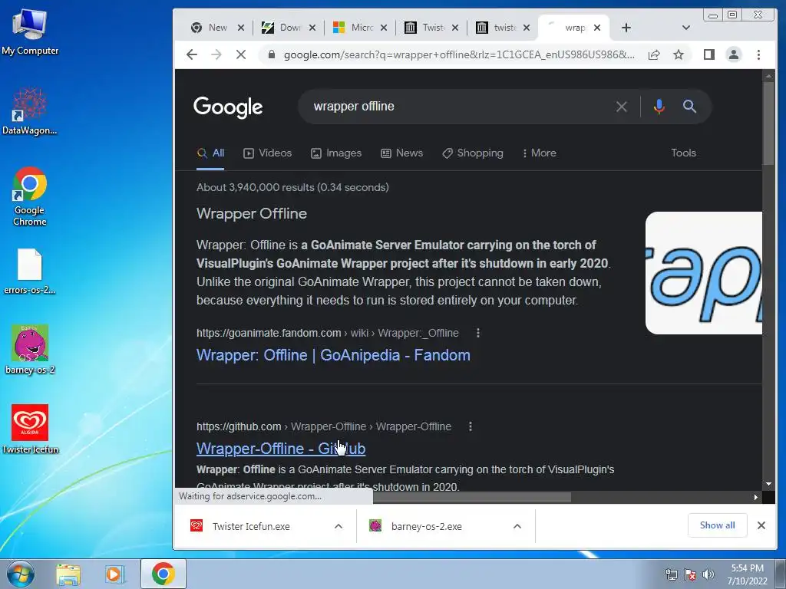Open the Chrome side panel icon
This screenshot has width=786, height=589.
(708, 54)
